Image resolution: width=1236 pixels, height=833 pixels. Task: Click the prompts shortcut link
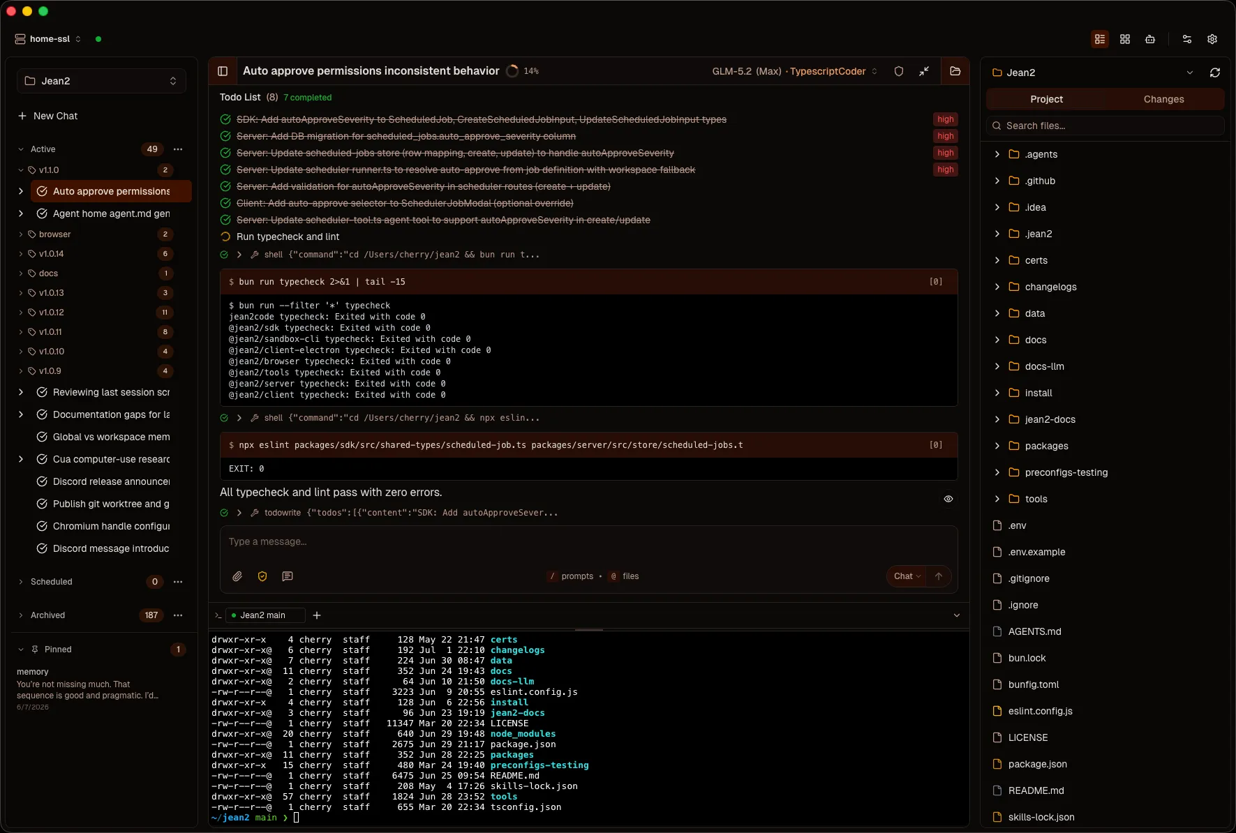click(x=571, y=576)
